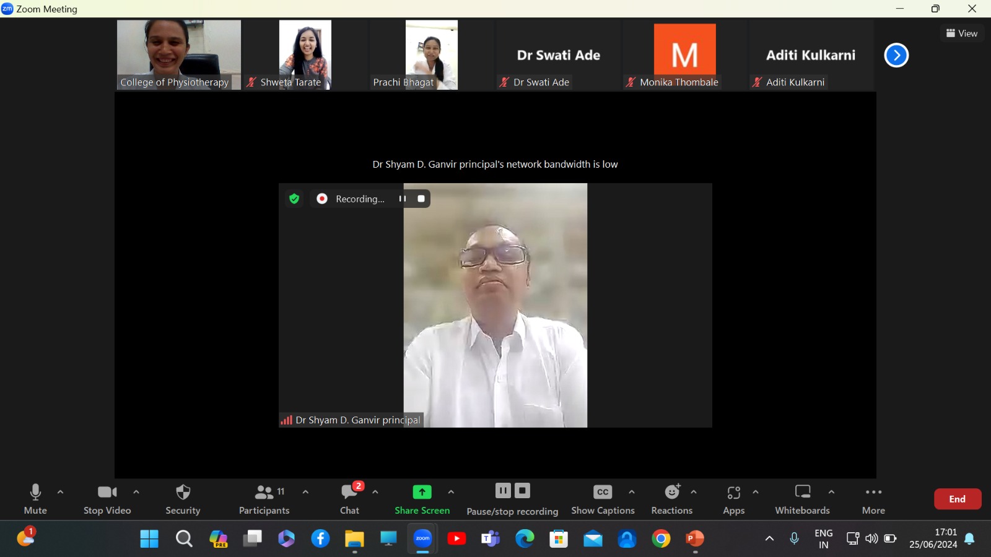Expand video options arrow beside Stop Video

pyautogui.click(x=136, y=492)
